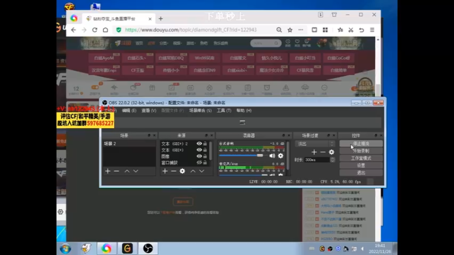The image size is (454, 255).
Task: Open browser hamburger main menu
Action: pos(372,30)
